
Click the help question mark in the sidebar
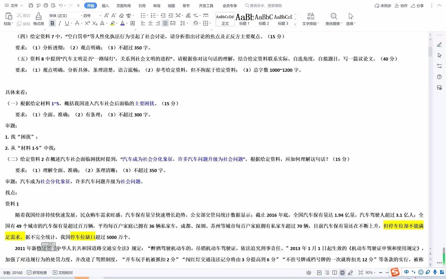coord(439,77)
